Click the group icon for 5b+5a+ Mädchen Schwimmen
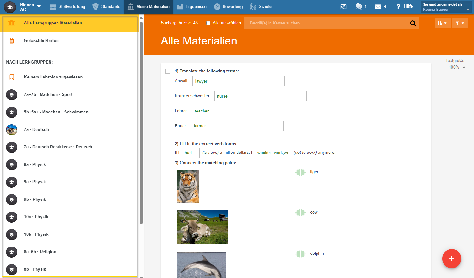 pos(12,112)
